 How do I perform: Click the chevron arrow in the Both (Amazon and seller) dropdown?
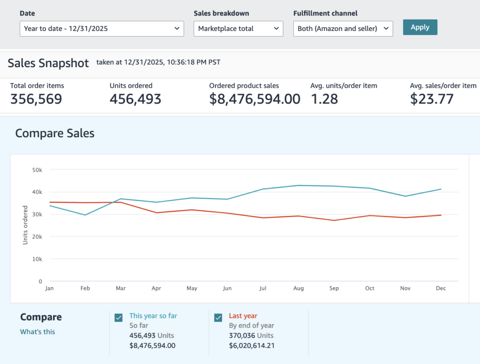[386, 29]
